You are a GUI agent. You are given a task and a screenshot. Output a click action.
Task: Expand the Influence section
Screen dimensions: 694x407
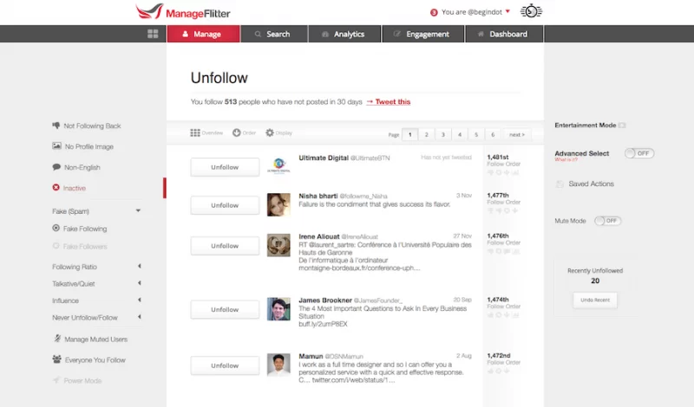pos(140,300)
